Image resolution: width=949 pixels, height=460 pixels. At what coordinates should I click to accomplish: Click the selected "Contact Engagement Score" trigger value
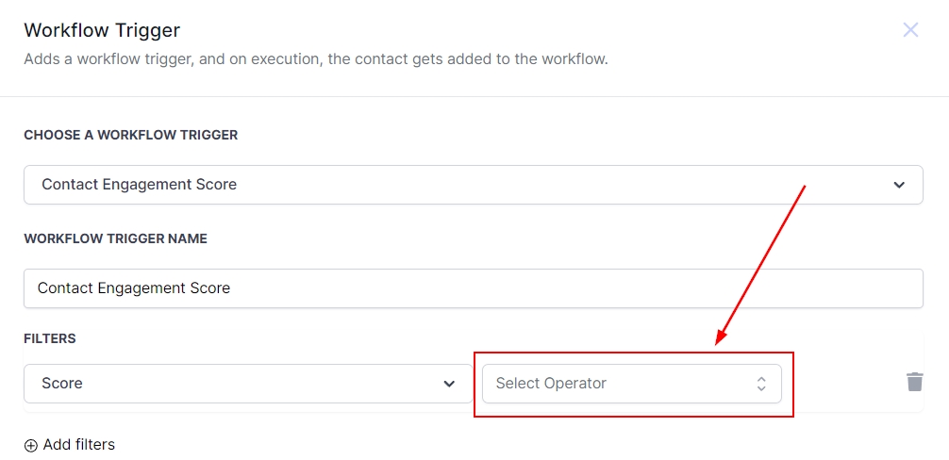(x=139, y=185)
